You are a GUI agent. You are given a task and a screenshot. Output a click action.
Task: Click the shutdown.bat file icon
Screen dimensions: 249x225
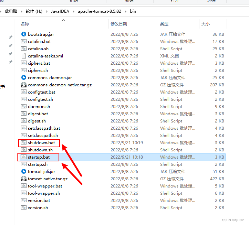[24, 142]
